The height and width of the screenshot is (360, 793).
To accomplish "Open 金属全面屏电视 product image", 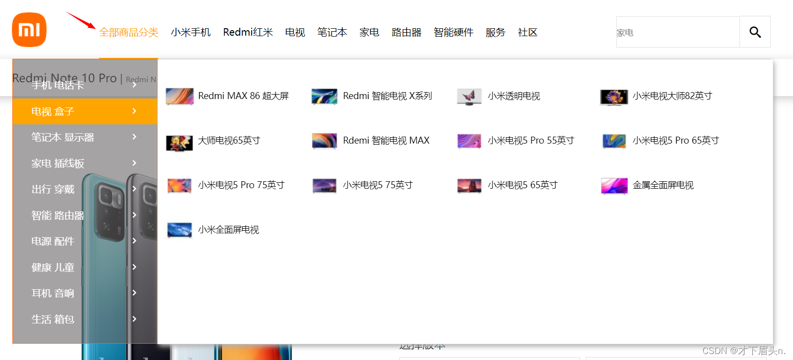I will point(614,185).
